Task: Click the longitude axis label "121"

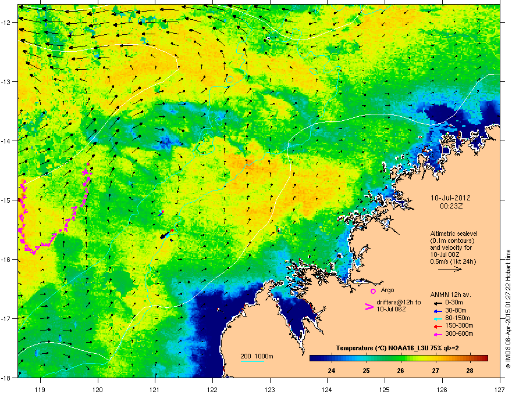Action: [x=155, y=389]
